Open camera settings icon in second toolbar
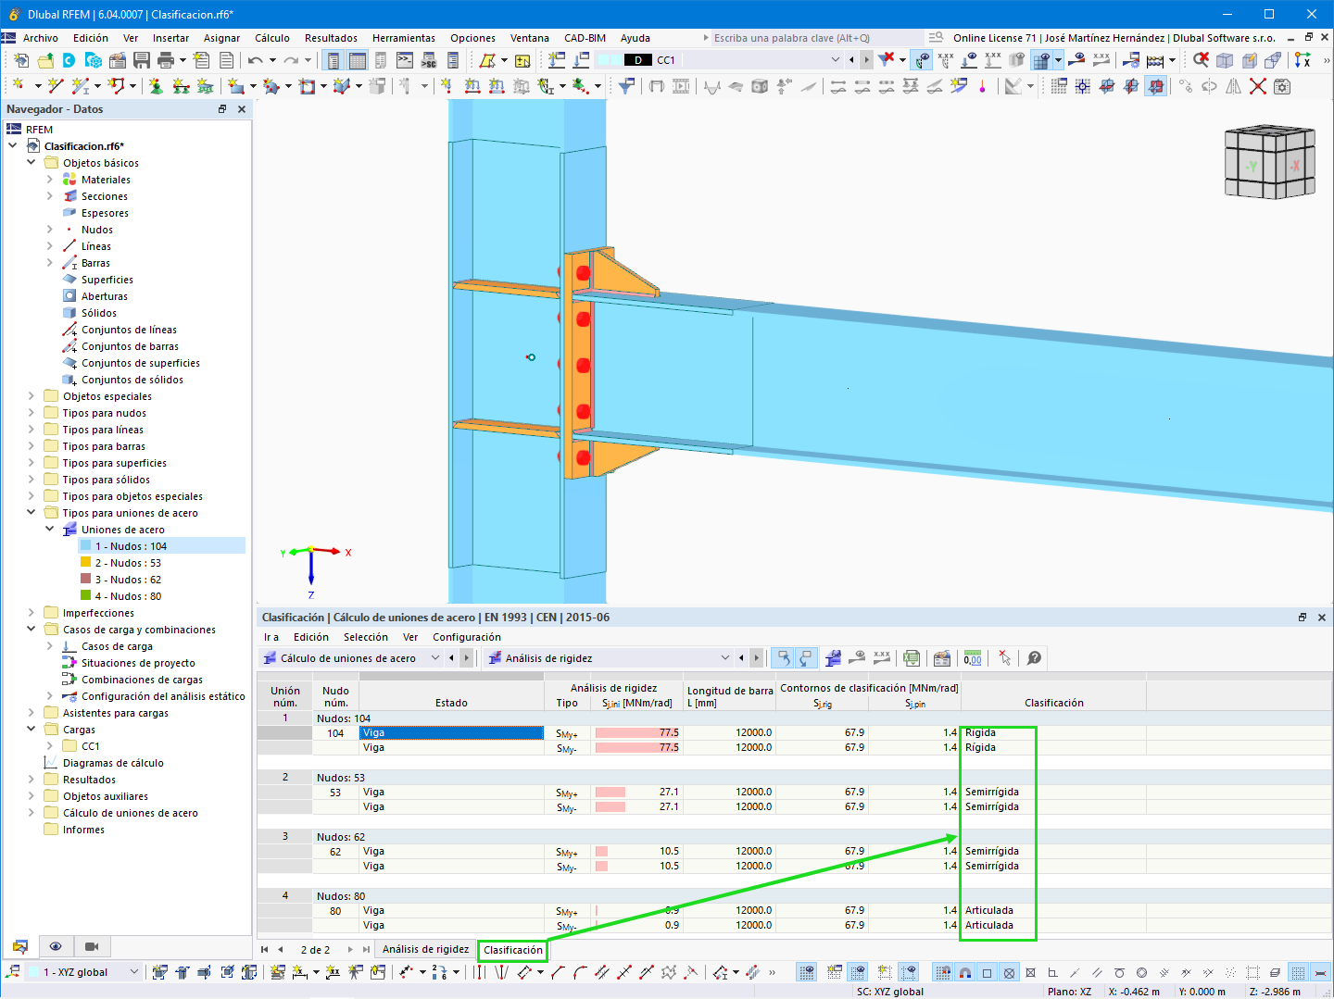Image resolution: width=1334 pixels, height=999 pixels. tap(1282, 86)
